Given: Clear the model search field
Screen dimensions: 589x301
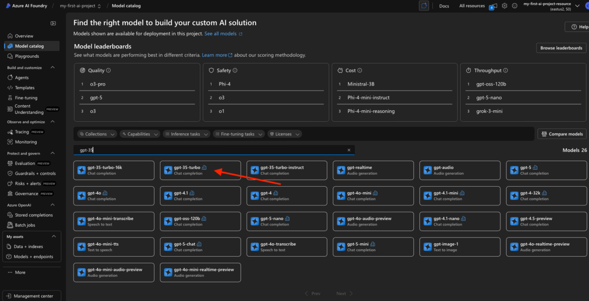Looking at the screenshot, I should pyautogui.click(x=349, y=150).
